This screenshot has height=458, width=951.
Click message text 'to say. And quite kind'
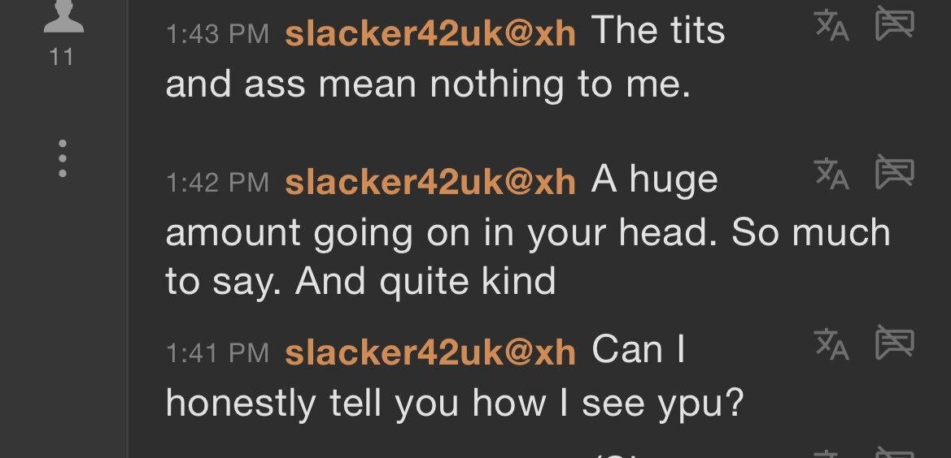point(360,283)
